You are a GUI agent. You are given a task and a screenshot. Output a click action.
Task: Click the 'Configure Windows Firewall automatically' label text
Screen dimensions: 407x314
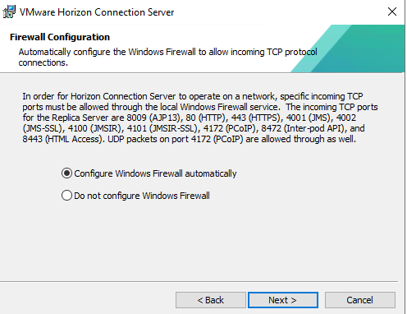point(155,173)
